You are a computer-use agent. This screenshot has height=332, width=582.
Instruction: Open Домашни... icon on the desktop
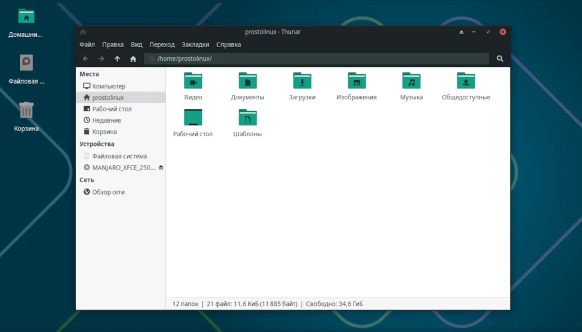26,23
